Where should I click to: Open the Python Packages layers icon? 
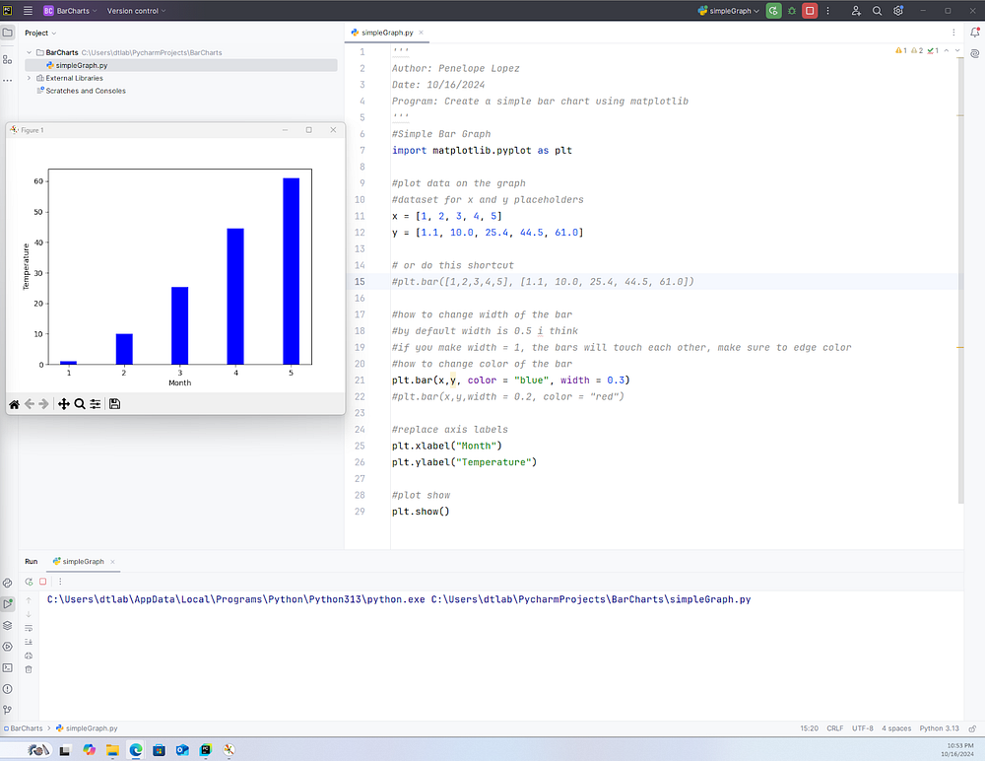click(8, 625)
